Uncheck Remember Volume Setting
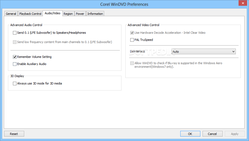Screen dimensions: 249x141 click(x=15, y=57)
